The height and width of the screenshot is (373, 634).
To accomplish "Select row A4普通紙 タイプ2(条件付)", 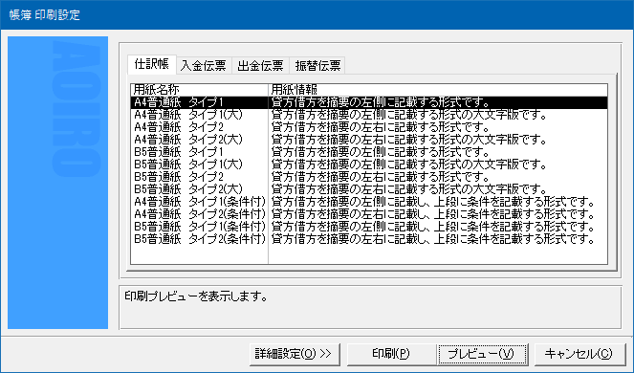I will (x=369, y=214).
